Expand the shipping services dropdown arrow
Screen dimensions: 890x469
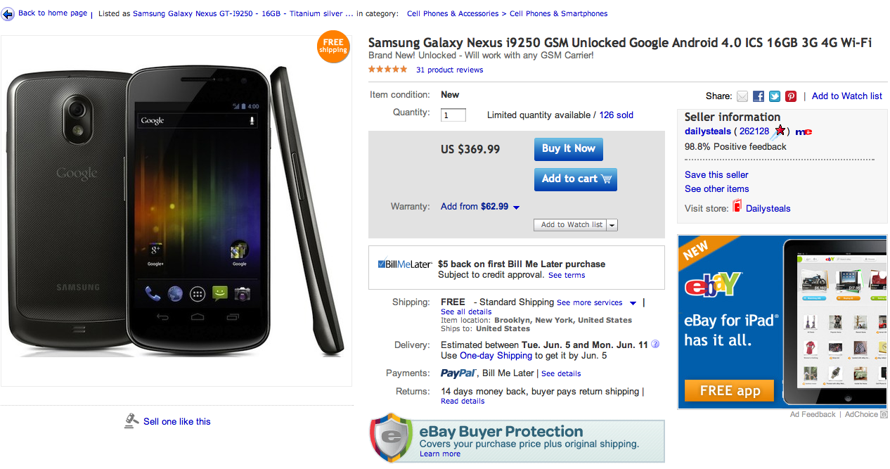tap(633, 303)
